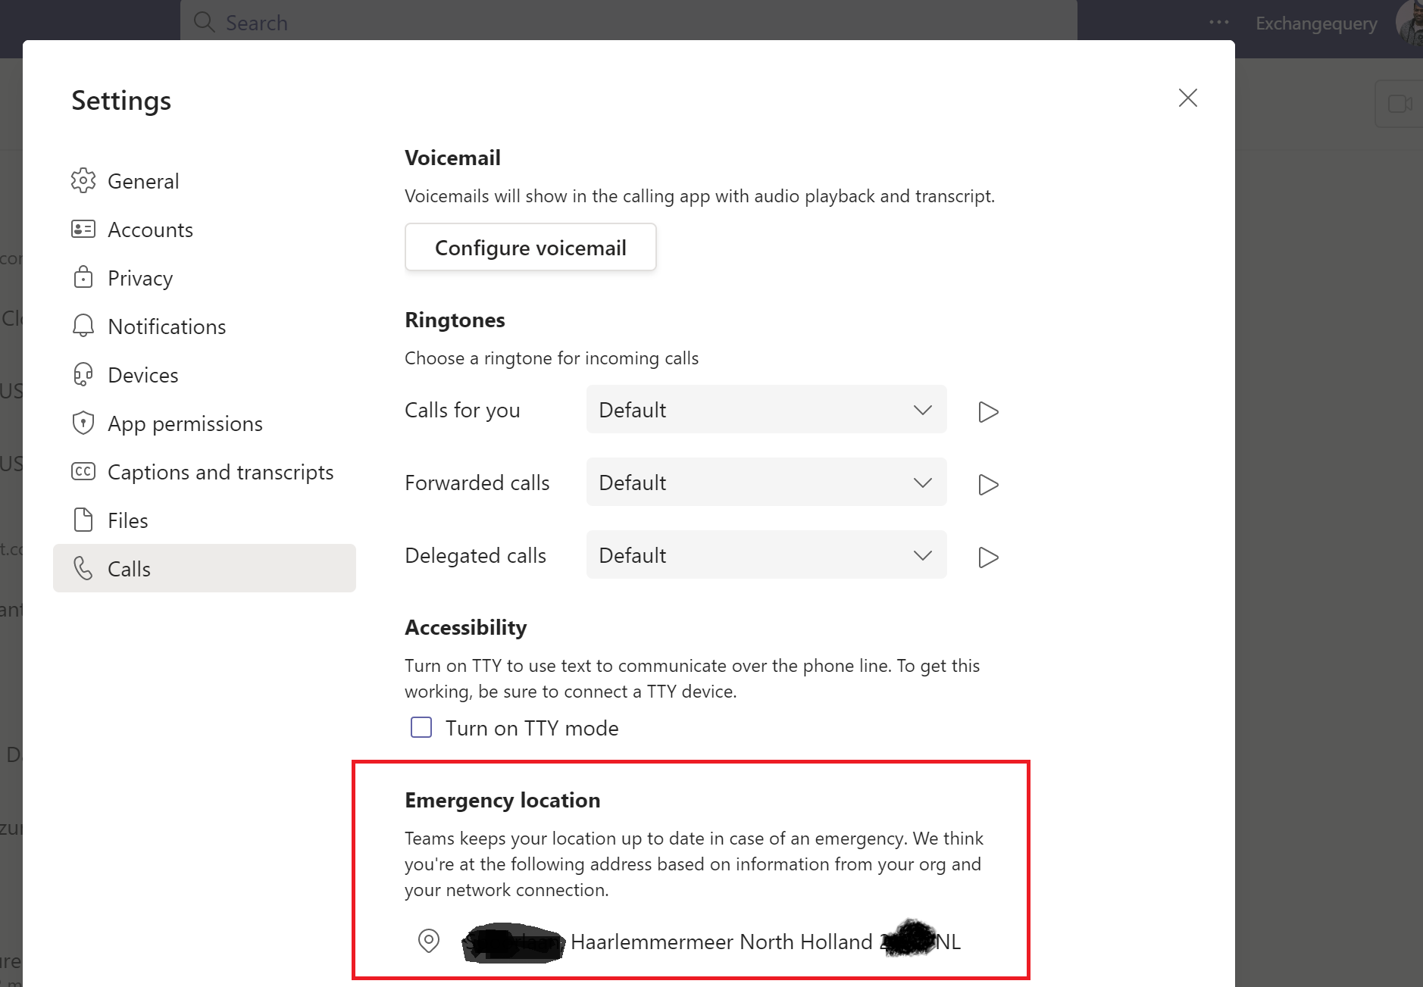Click the App permissions shield icon
The image size is (1423, 987).
tap(83, 423)
